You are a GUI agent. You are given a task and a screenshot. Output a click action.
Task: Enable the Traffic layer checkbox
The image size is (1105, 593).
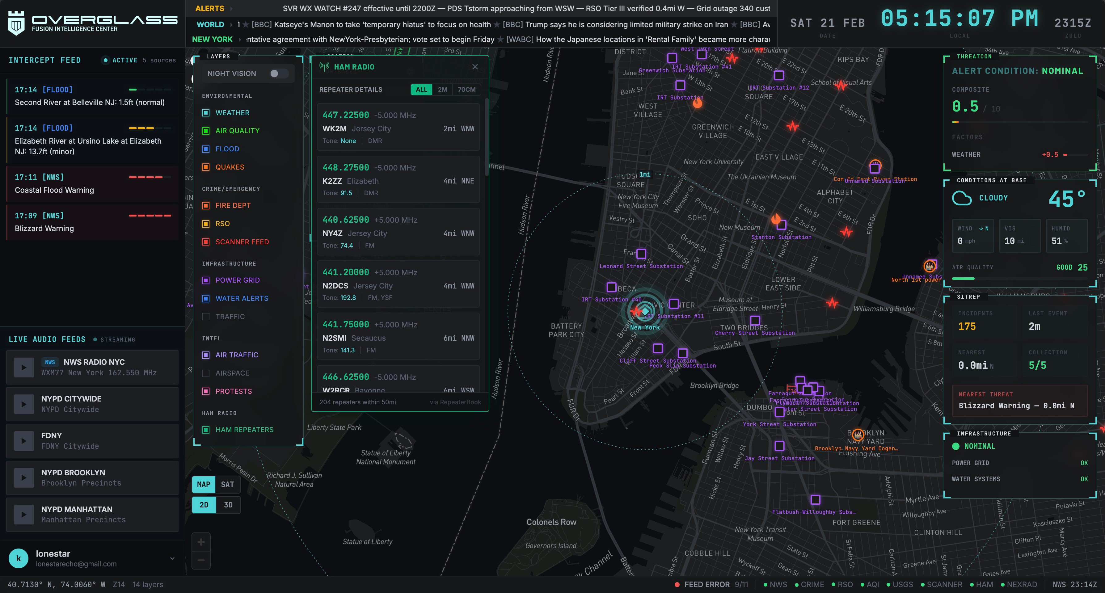pyautogui.click(x=206, y=317)
